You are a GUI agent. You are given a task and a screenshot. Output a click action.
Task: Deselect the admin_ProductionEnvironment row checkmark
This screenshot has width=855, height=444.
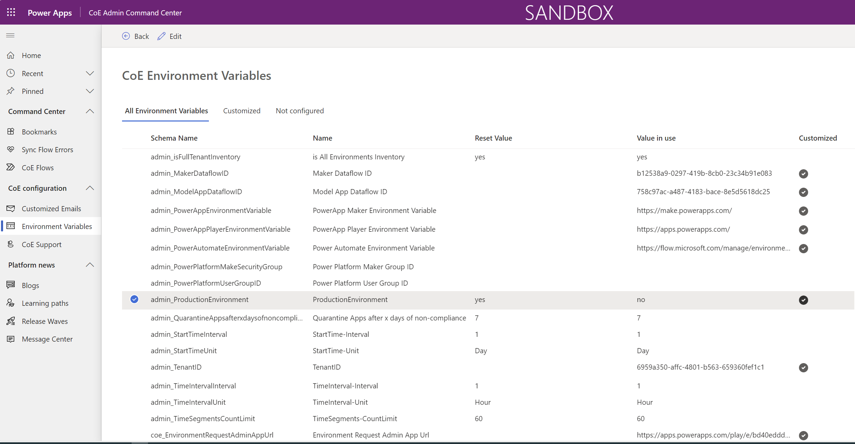134,299
